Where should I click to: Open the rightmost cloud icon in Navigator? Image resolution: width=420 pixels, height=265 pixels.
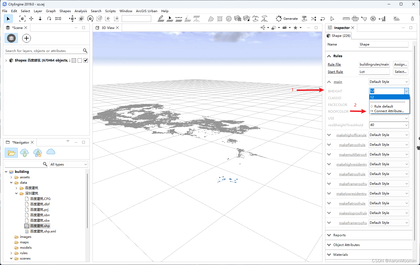(51, 152)
